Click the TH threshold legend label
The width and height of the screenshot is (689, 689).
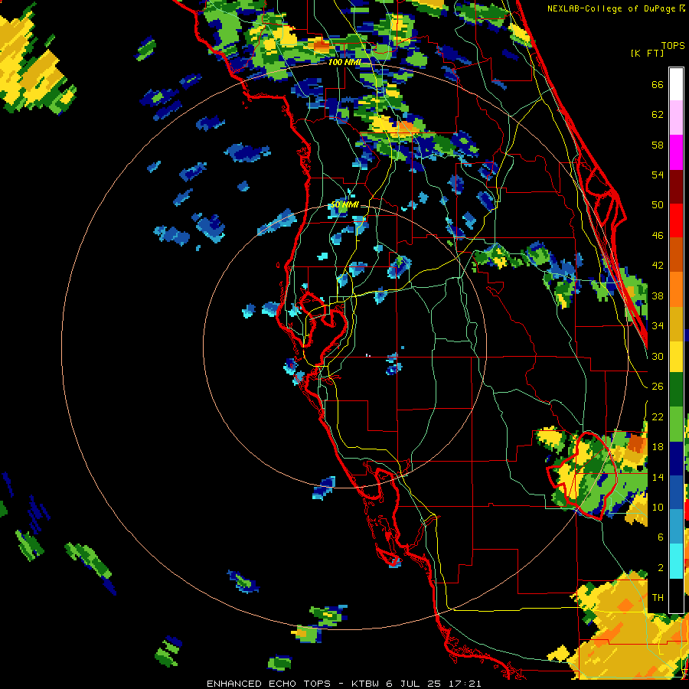pos(658,598)
